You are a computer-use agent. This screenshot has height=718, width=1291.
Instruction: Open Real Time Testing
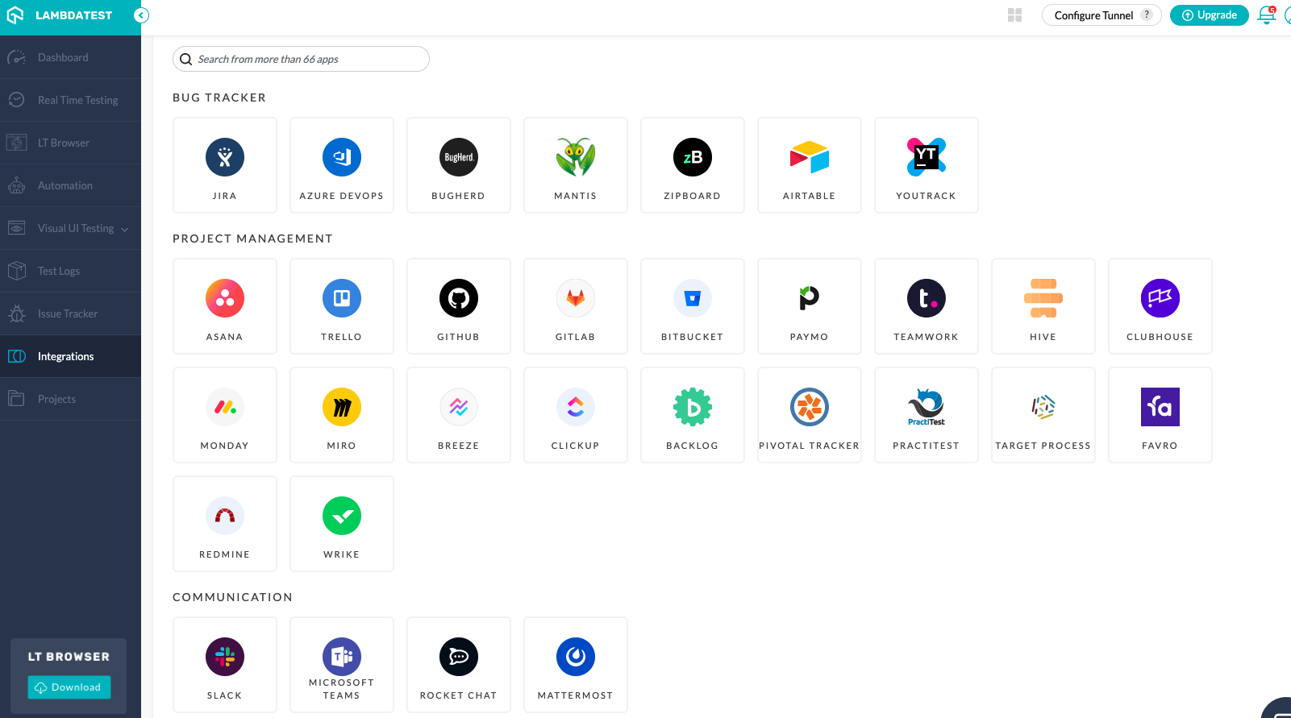point(70,100)
